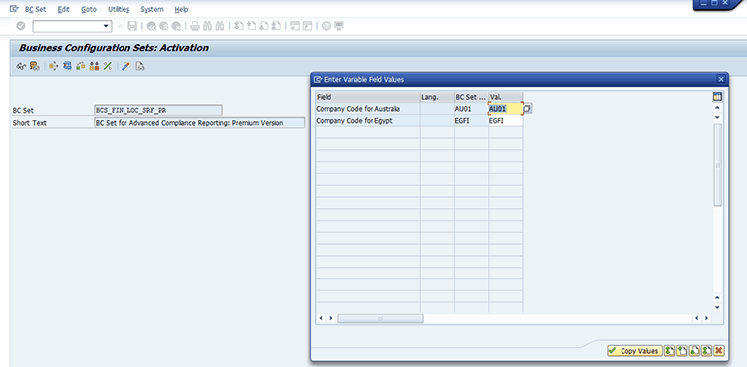Click the red X Cancel icon in dialog footer
The image size is (747, 367).
719,351
